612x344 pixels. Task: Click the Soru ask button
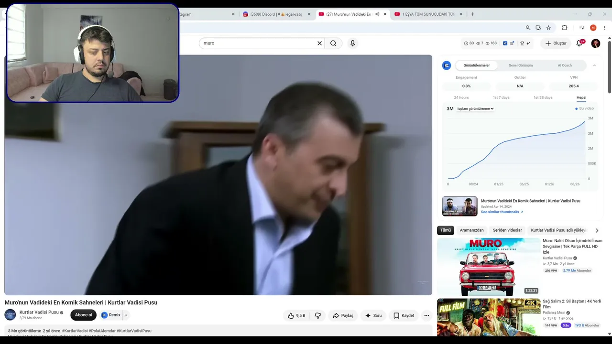(373, 315)
